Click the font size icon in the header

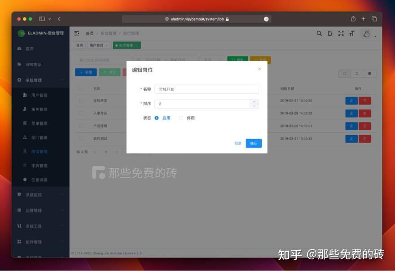[353, 33]
